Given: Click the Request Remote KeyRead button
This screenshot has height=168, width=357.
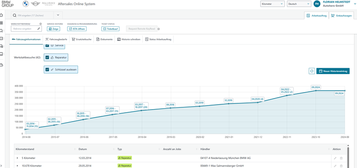Looking at the screenshot, I should tap(141, 29).
